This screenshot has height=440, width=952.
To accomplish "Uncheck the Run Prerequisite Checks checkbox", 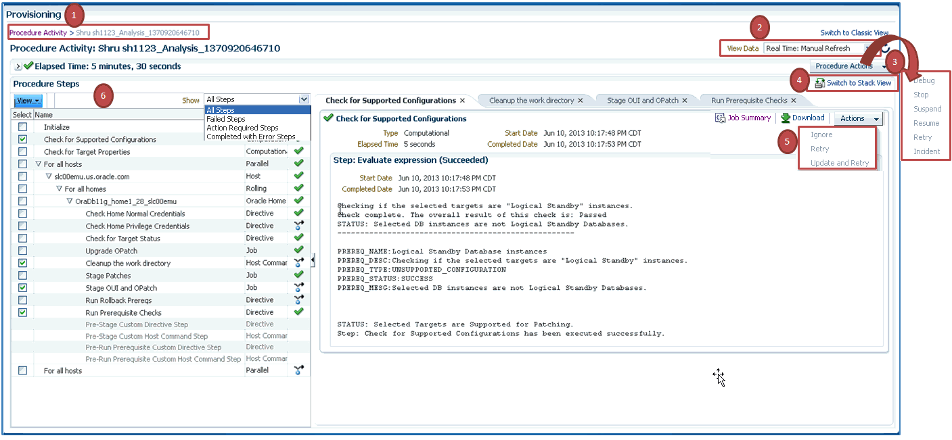I will click(x=23, y=312).
